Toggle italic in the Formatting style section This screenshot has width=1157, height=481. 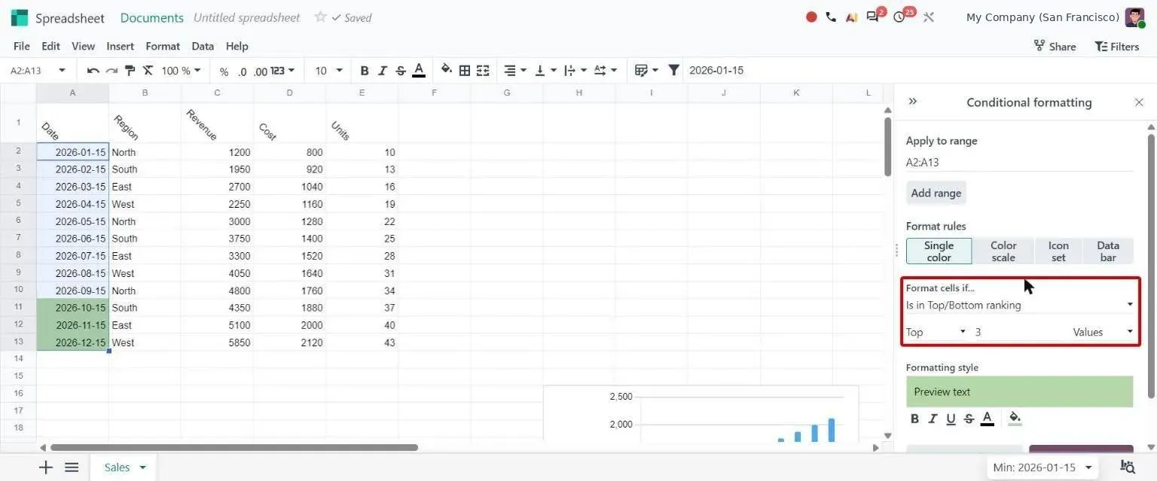pos(933,419)
